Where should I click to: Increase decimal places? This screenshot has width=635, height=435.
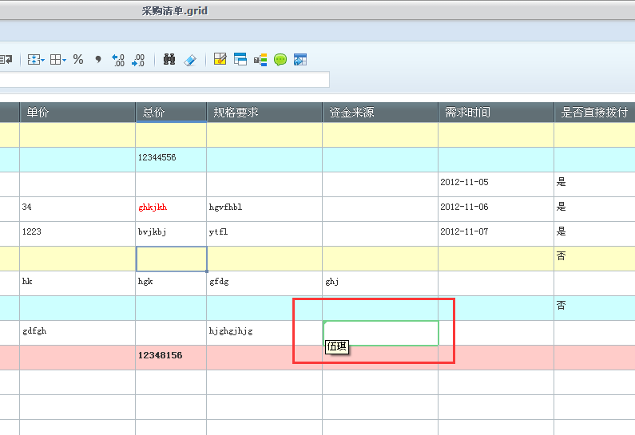point(118,60)
